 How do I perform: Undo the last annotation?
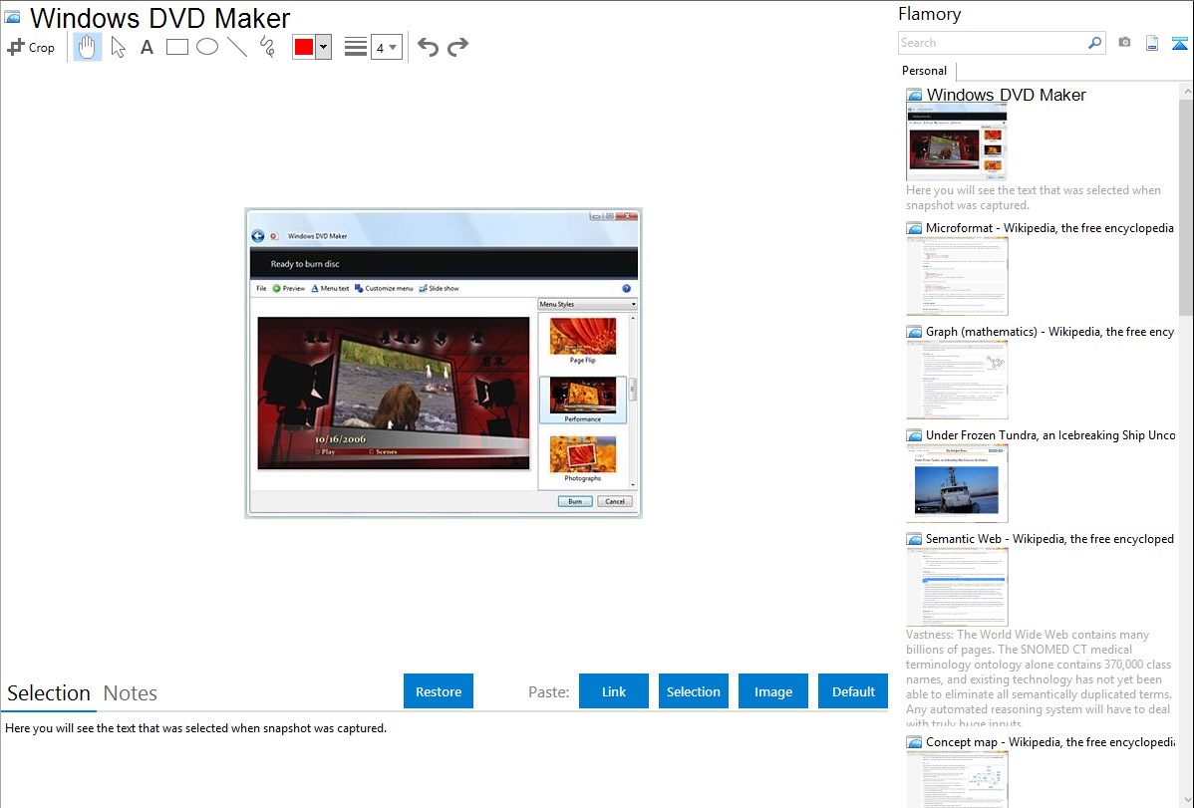[x=428, y=47]
